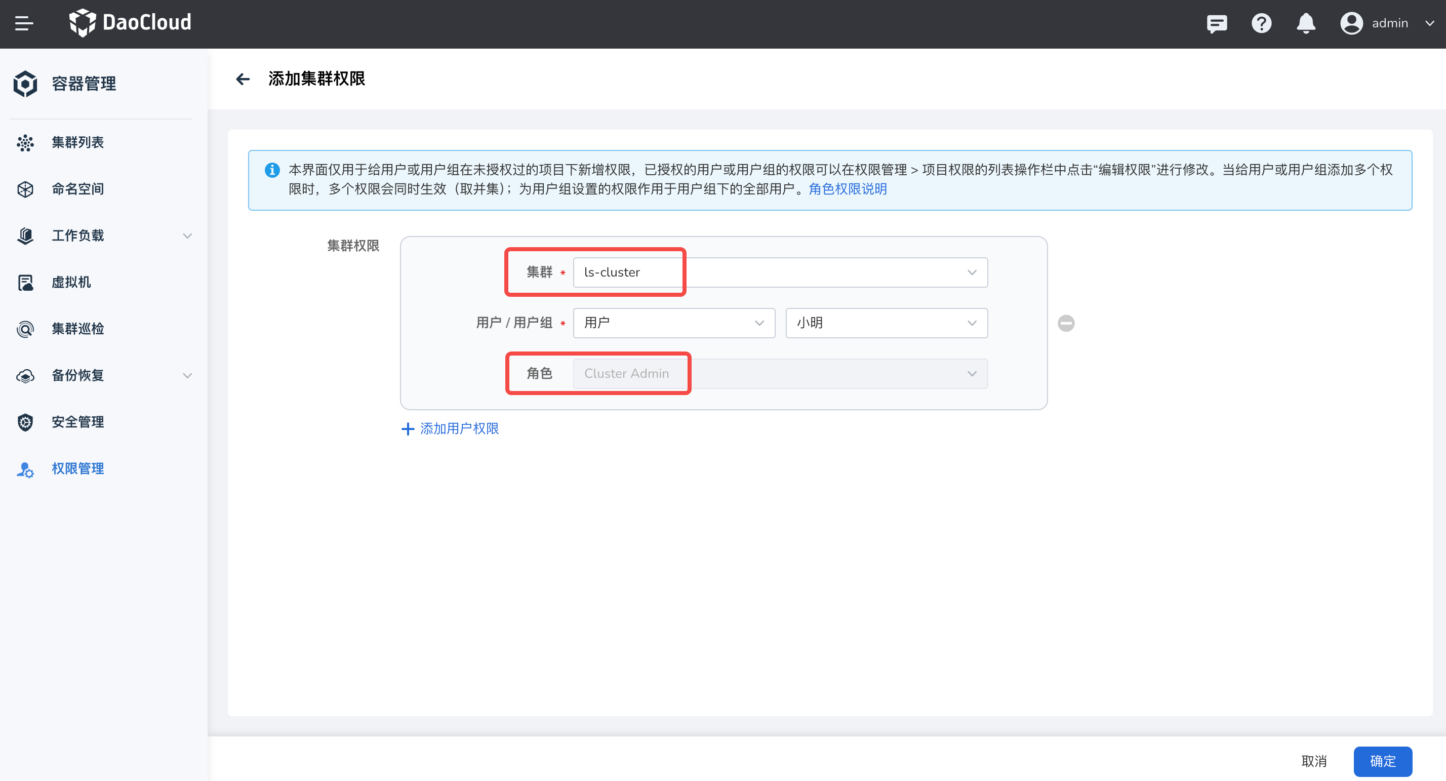Click the 角色权限说明 link
The height and width of the screenshot is (781, 1446).
848,189
